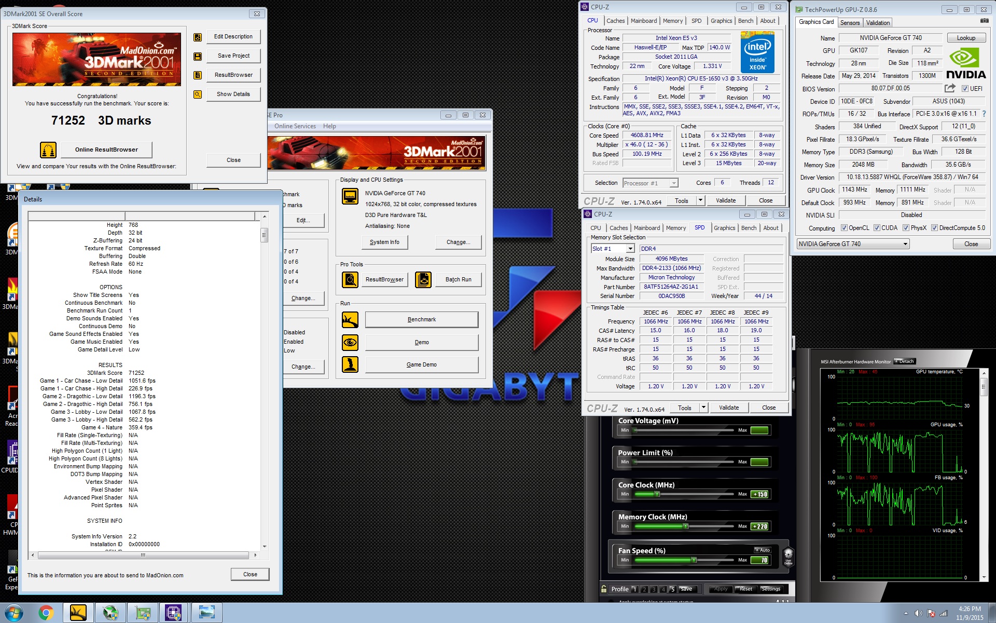This screenshot has width=996, height=623.
Task: Click System Info button in 3DMark
Action: tap(384, 242)
